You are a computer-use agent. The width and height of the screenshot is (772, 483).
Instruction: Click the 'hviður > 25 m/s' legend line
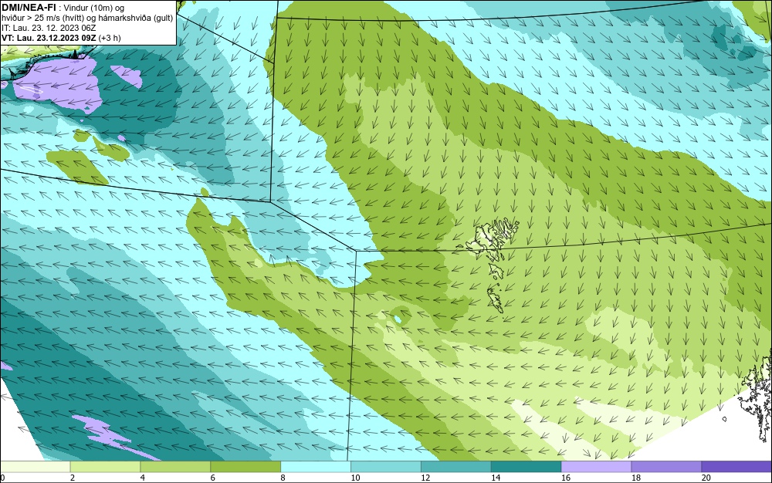[x=87, y=19]
